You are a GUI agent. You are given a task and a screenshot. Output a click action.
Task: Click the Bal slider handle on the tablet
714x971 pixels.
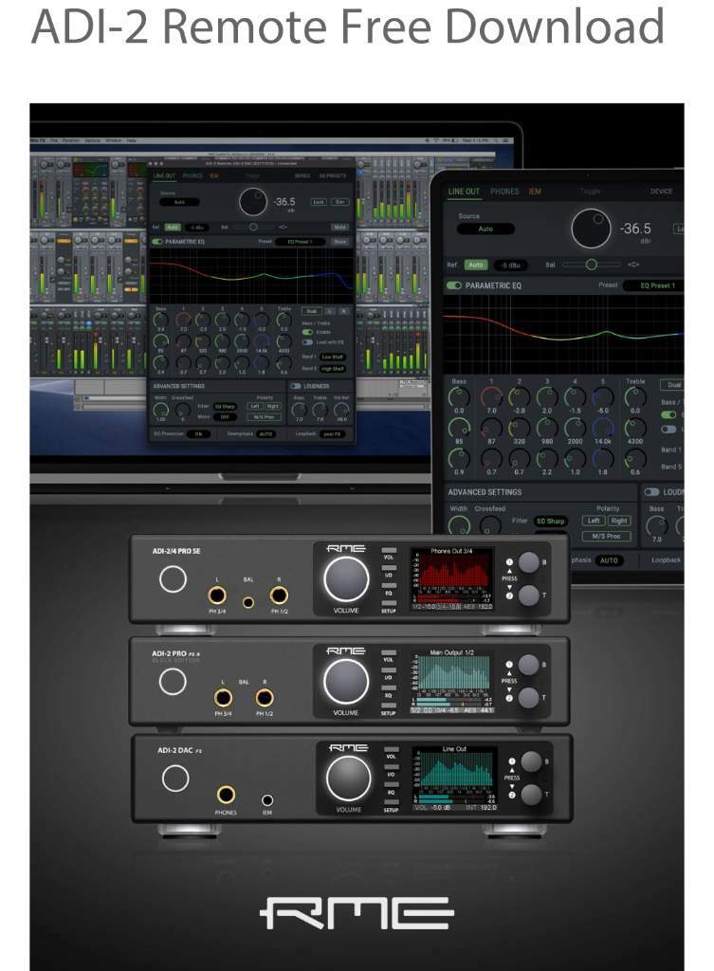pyautogui.click(x=592, y=265)
